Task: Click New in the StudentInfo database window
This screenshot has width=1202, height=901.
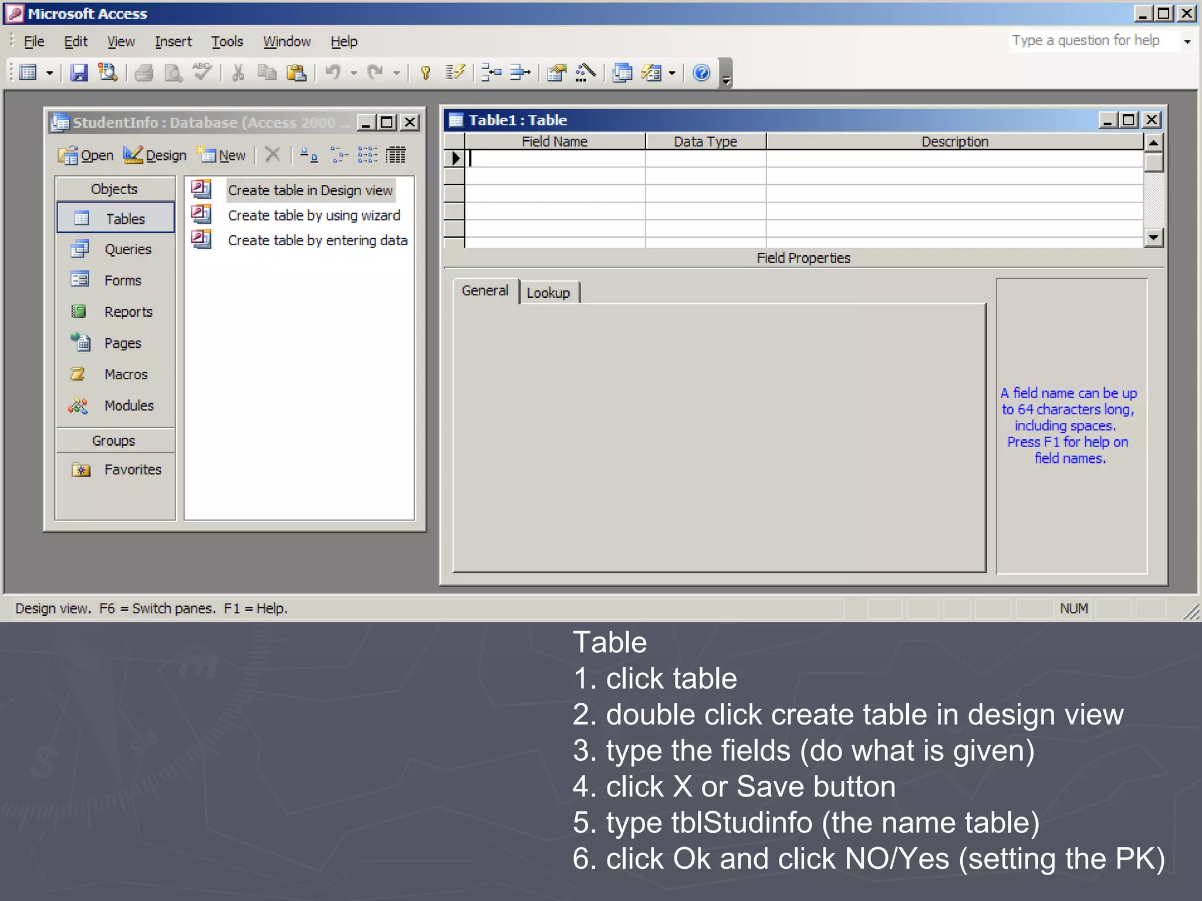Action: 221,155
